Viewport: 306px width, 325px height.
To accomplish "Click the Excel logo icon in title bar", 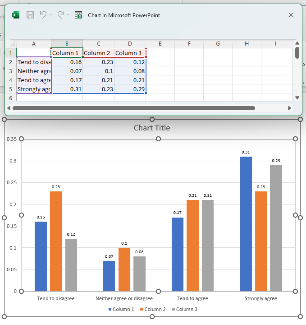I will 16,15.
